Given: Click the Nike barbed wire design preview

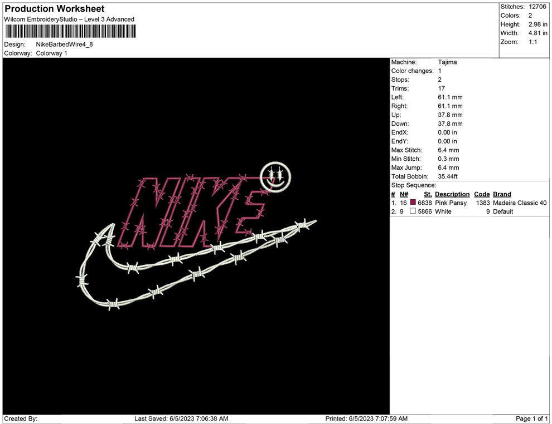Looking at the screenshot, I should coord(196,236).
